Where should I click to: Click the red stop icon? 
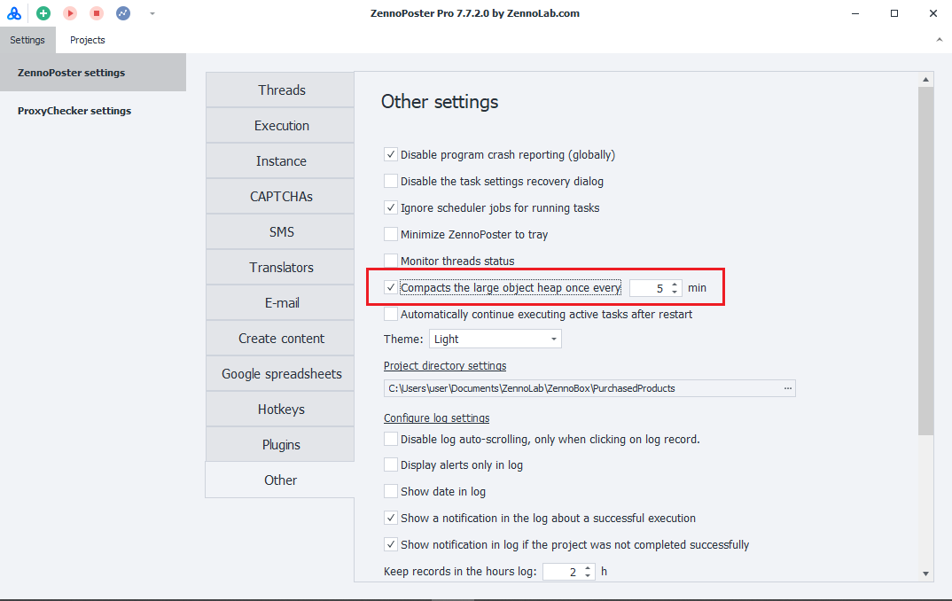point(97,13)
